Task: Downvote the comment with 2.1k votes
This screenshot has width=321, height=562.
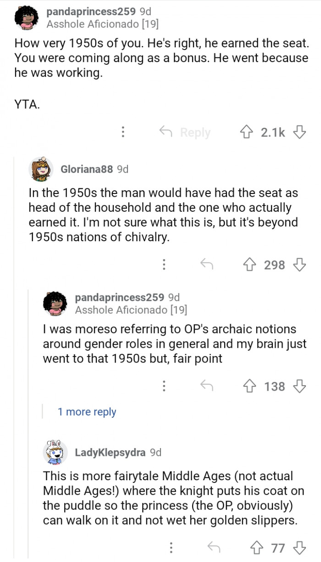Action: (x=299, y=132)
